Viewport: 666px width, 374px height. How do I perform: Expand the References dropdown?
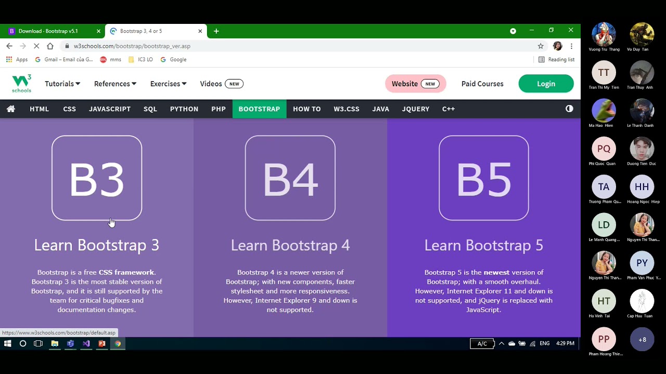pos(115,84)
